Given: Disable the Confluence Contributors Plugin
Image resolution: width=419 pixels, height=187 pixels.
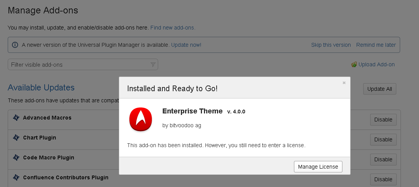Looking at the screenshot, I should click(383, 180).
